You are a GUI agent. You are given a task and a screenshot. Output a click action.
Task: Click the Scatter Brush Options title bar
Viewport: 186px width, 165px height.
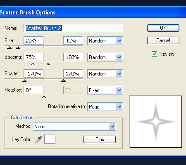coord(93,12)
